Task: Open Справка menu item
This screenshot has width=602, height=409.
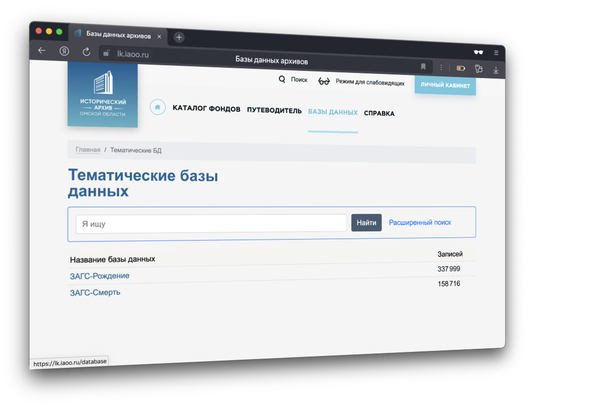Action: click(x=379, y=113)
